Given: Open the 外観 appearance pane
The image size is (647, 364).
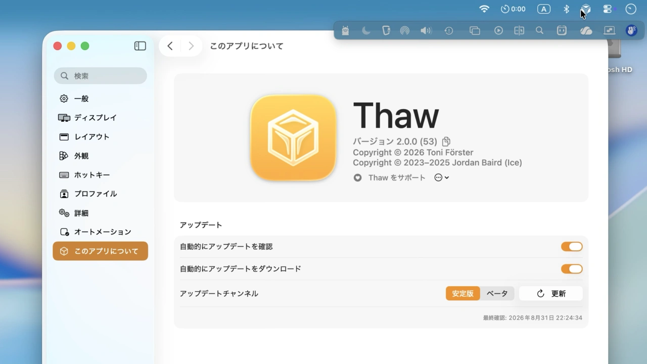Looking at the screenshot, I should 100,156.
